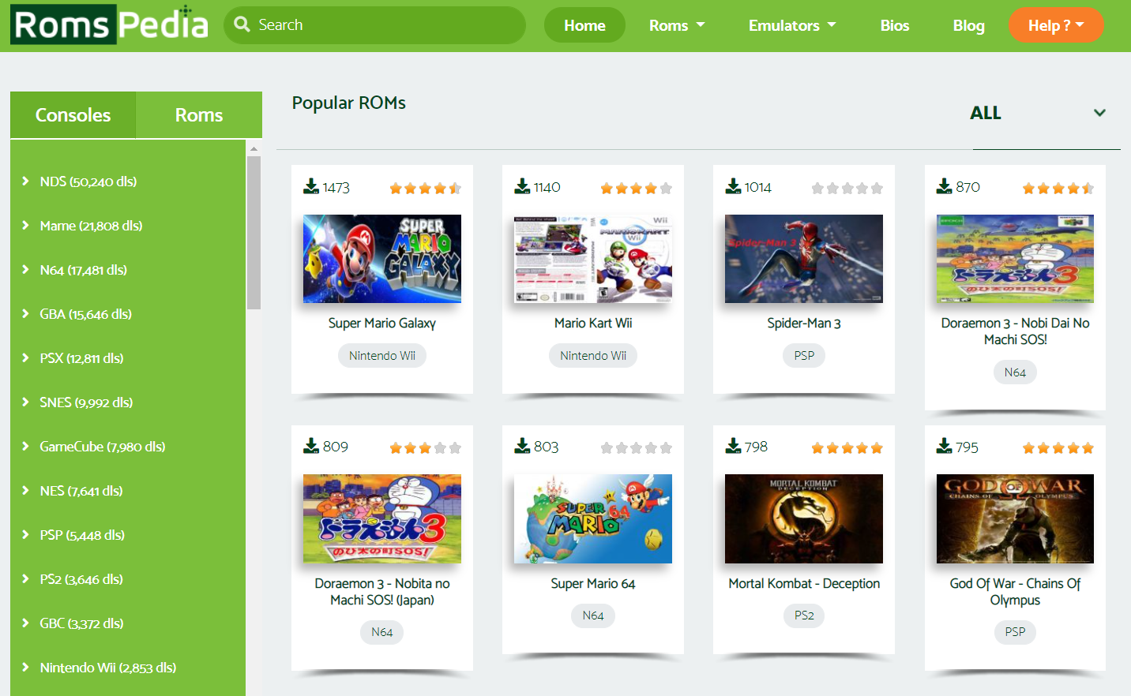Image resolution: width=1131 pixels, height=696 pixels.
Task: Click download icon on Super Mario Galaxy card
Action: pos(311,186)
